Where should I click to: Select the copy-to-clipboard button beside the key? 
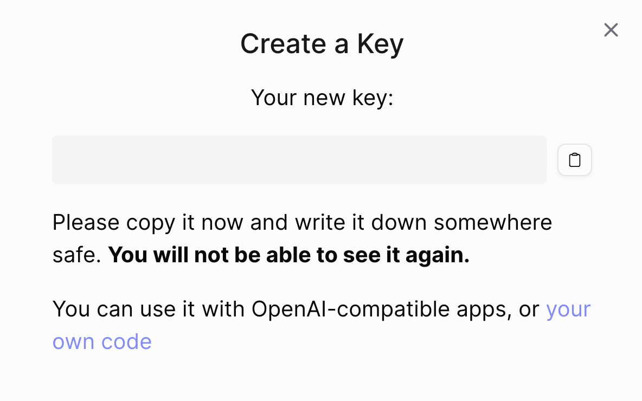[574, 159]
